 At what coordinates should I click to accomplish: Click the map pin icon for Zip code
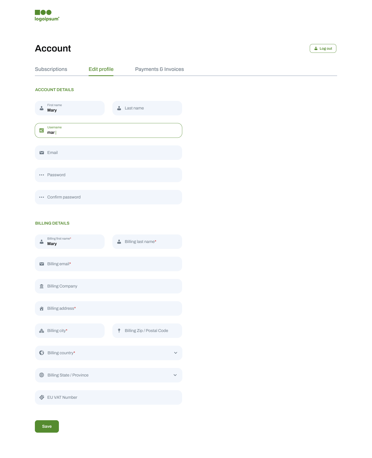(119, 331)
